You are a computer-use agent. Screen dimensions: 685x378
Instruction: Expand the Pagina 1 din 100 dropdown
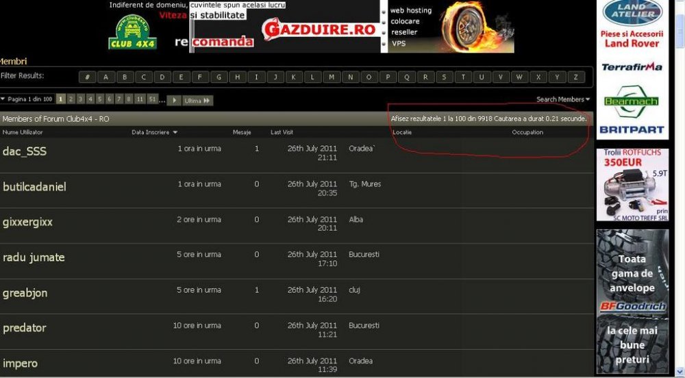27,99
